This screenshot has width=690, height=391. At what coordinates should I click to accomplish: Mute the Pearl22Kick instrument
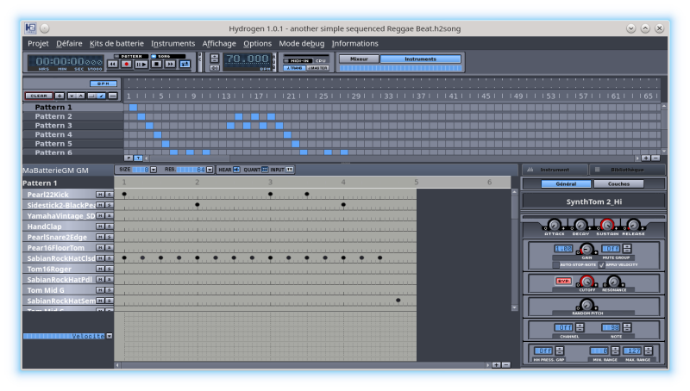(x=100, y=195)
